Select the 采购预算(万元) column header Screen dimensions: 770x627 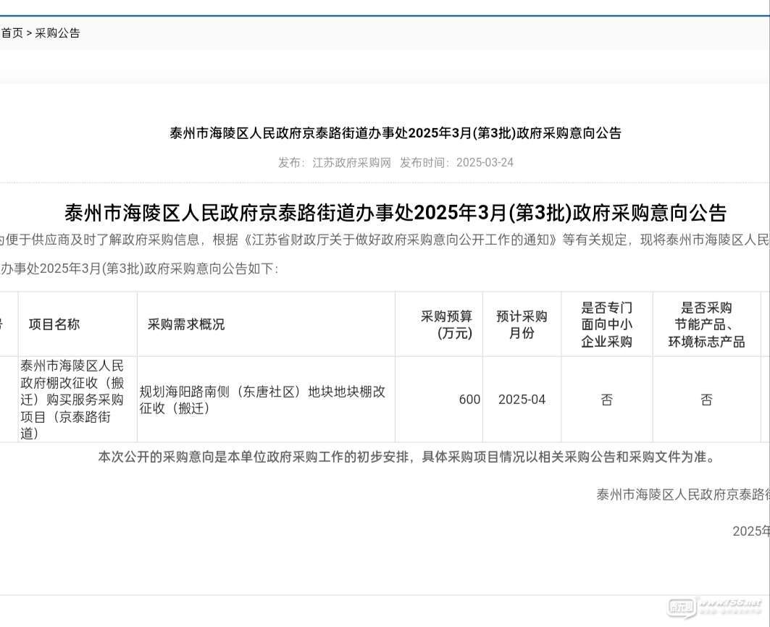tap(446, 324)
